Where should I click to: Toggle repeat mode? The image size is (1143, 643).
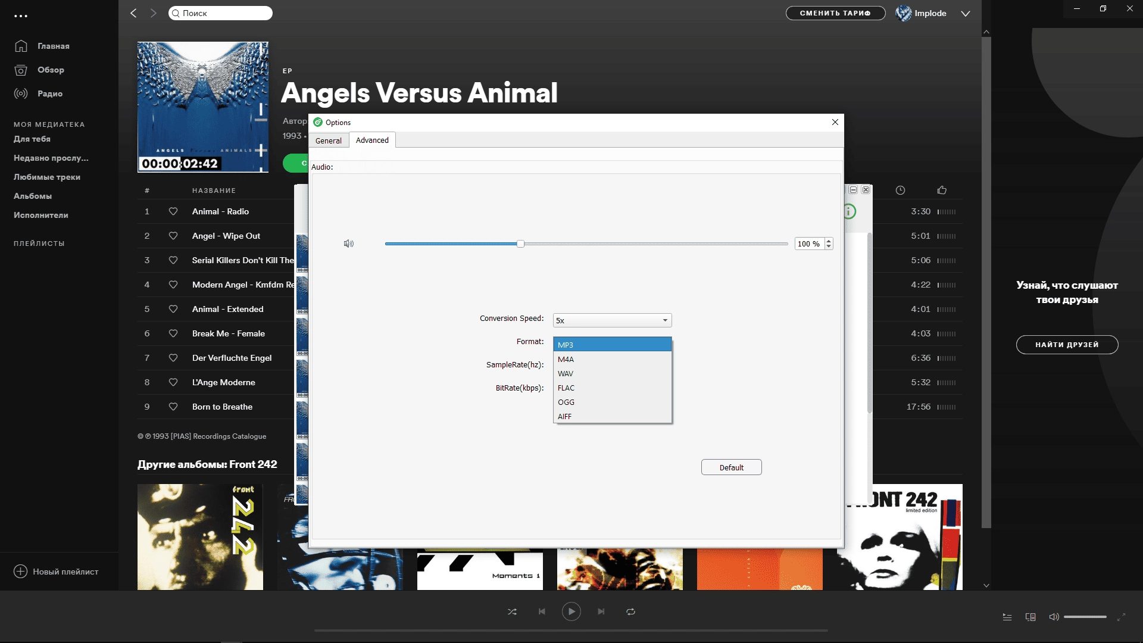point(631,611)
